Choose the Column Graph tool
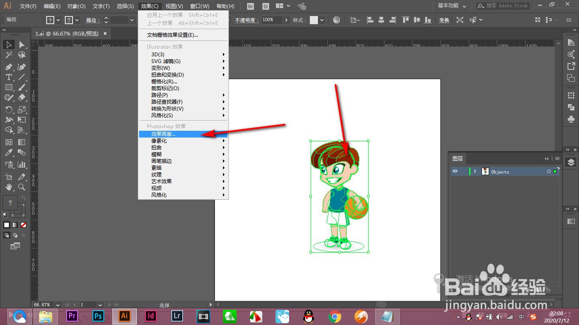 [22, 165]
